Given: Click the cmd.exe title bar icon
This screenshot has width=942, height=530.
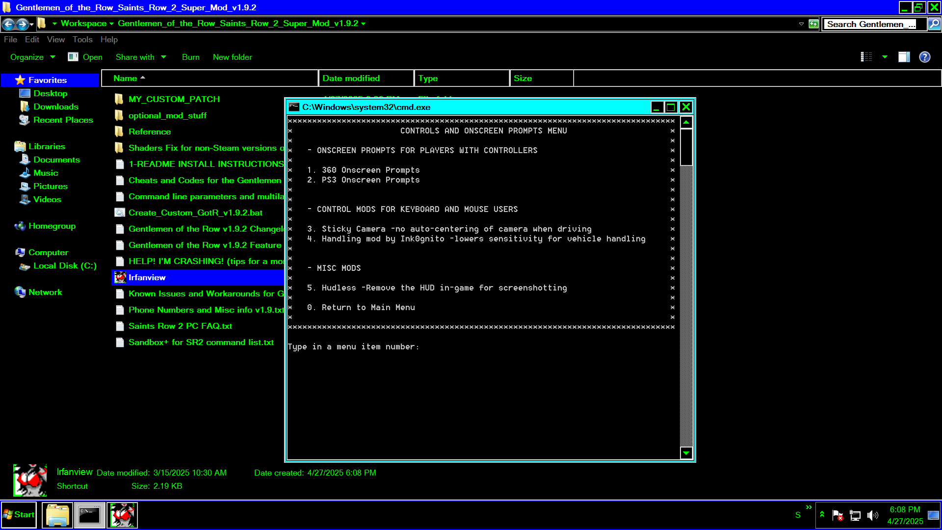Looking at the screenshot, I should click(294, 107).
